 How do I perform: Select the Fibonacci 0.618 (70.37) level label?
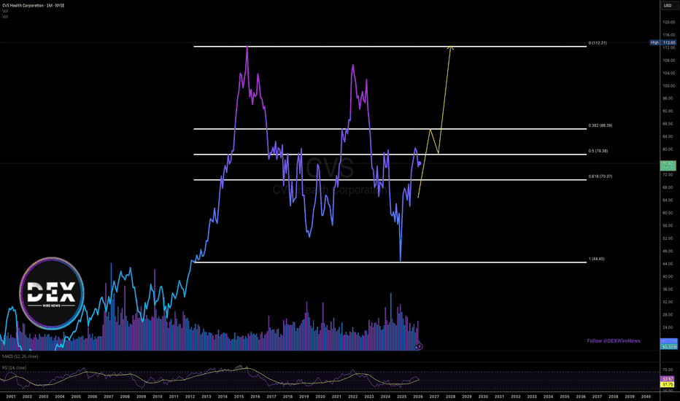[x=600, y=176]
